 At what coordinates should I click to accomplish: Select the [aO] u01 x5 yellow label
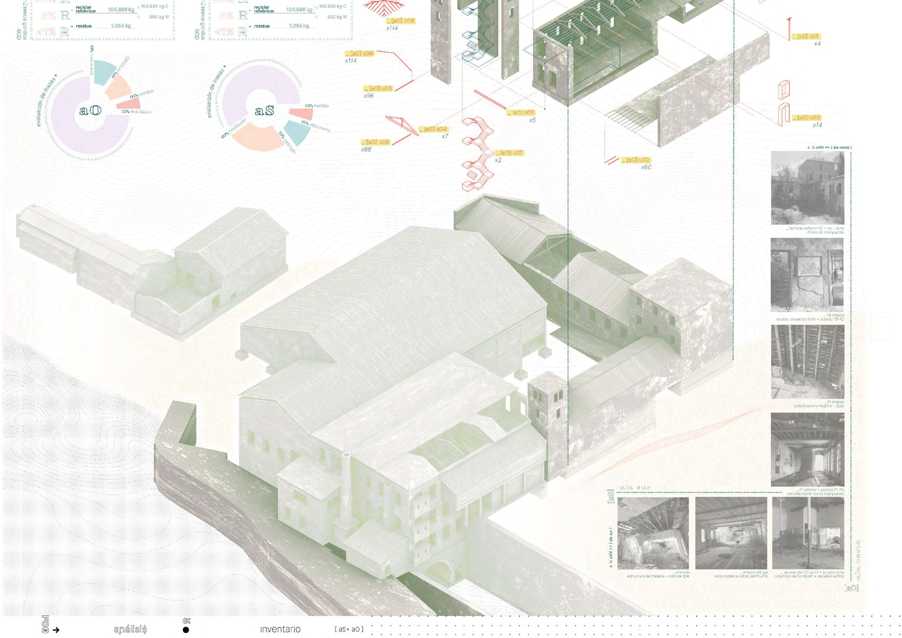[521, 112]
